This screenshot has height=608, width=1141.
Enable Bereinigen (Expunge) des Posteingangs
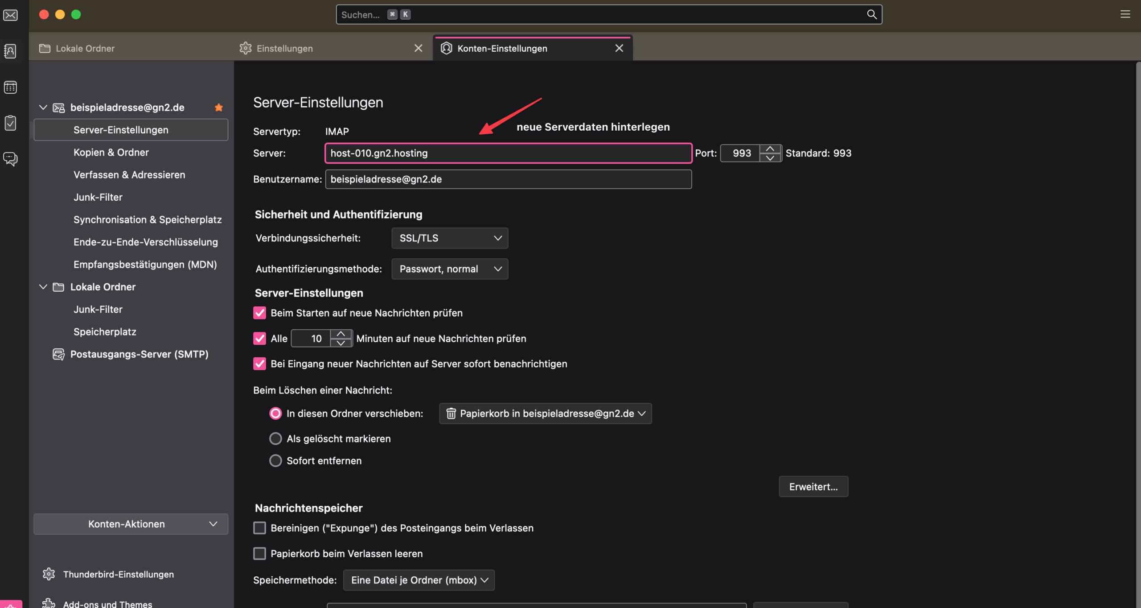pos(259,528)
